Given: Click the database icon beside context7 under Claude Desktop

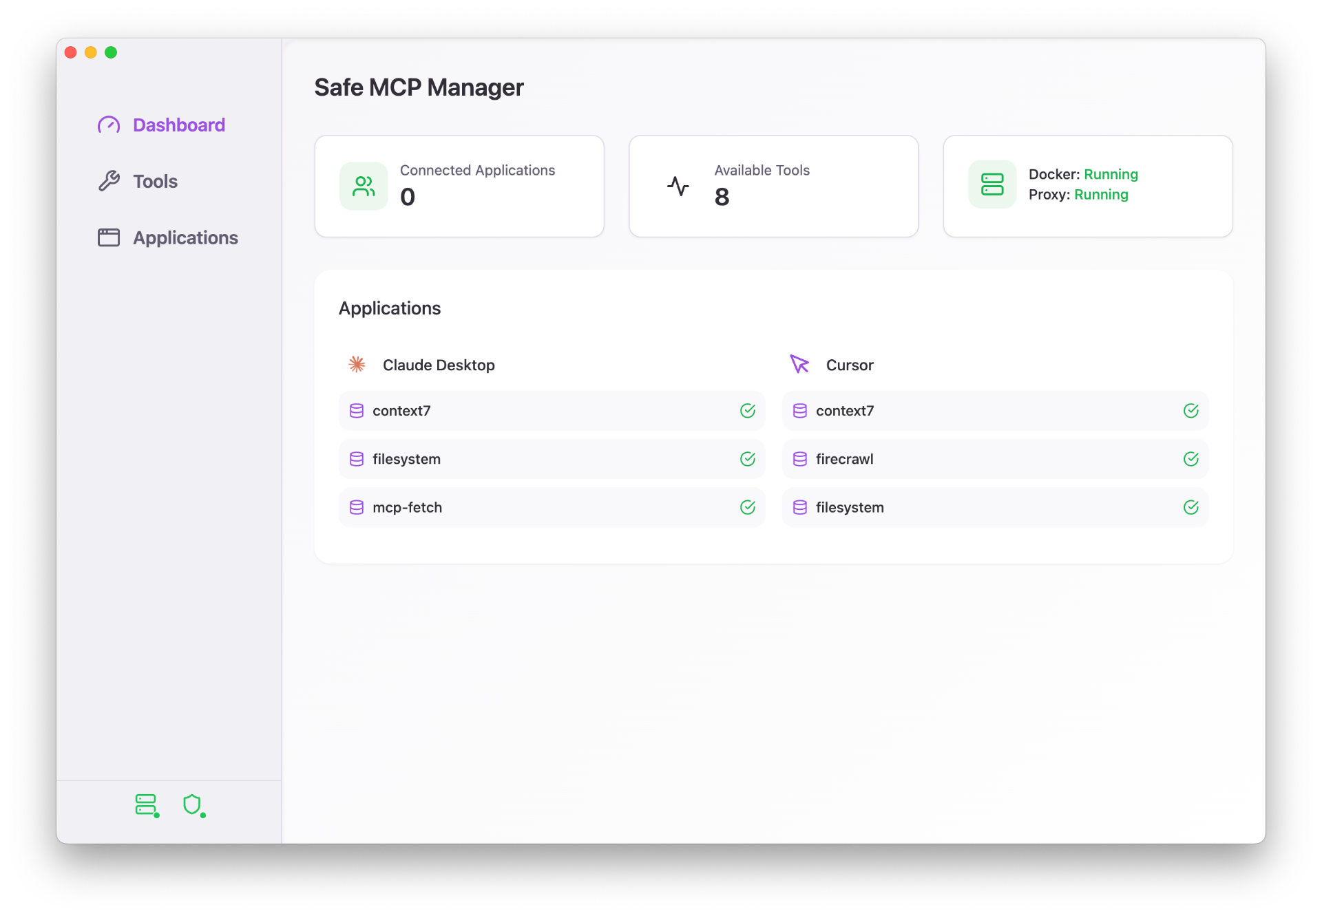Looking at the screenshot, I should 357,410.
